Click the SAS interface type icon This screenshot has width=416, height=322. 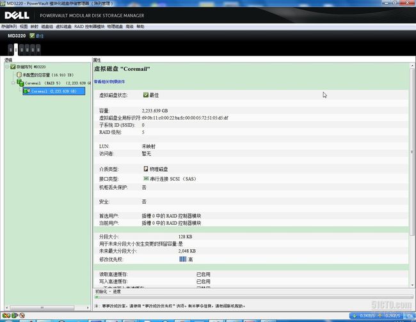pyautogui.click(x=146, y=178)
